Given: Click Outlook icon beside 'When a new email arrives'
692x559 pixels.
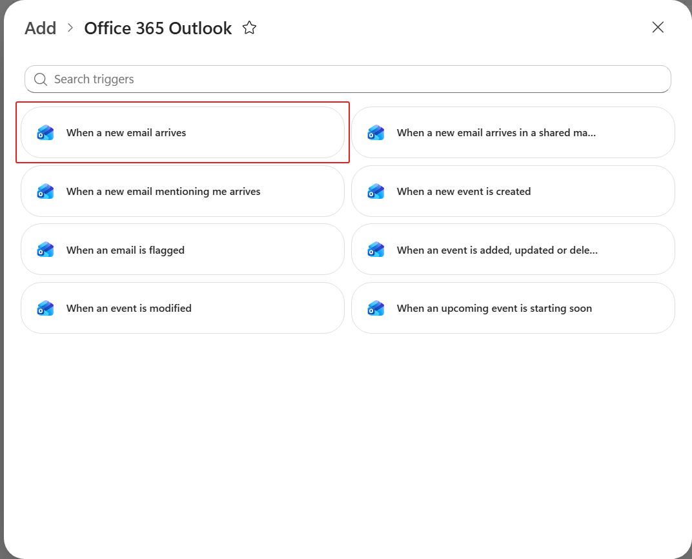Looking at the screenshot, I should click(x=45, y=132).
